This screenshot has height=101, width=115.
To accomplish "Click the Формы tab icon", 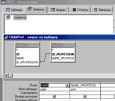I will point(53,10).
